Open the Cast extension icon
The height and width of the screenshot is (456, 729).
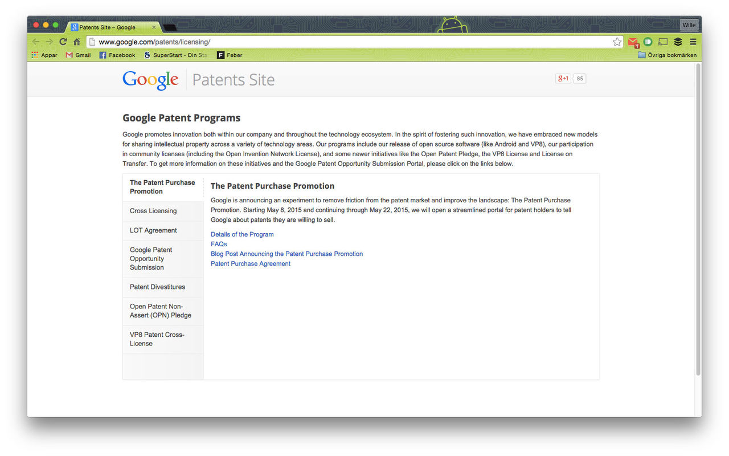662,42
